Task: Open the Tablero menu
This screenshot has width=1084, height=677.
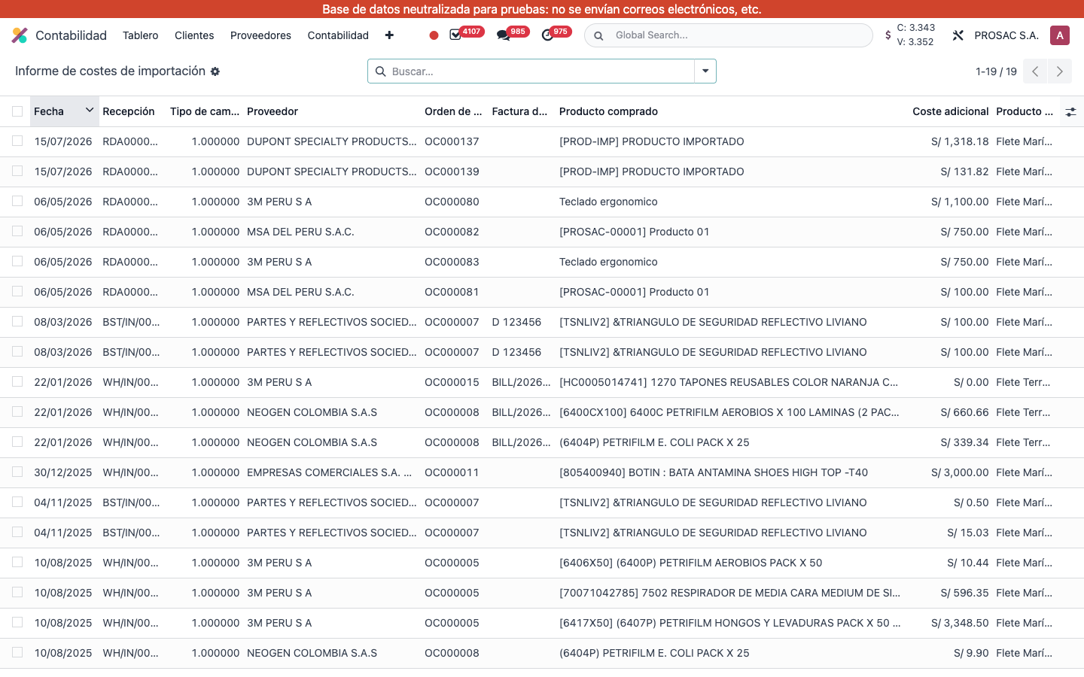Action: (x=141, y=35)
